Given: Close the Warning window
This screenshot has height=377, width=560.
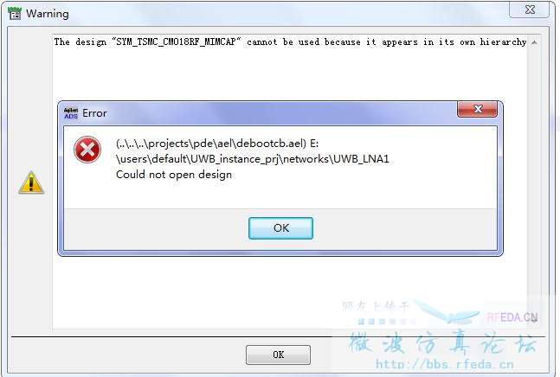Looking at the screenshot, I should [529, 10].
